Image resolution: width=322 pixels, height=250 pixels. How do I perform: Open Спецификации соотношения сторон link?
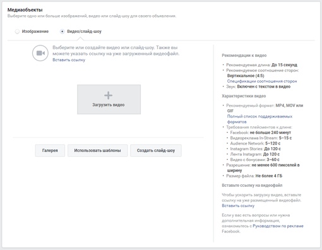pyautogui.click(x=262, y=81)
